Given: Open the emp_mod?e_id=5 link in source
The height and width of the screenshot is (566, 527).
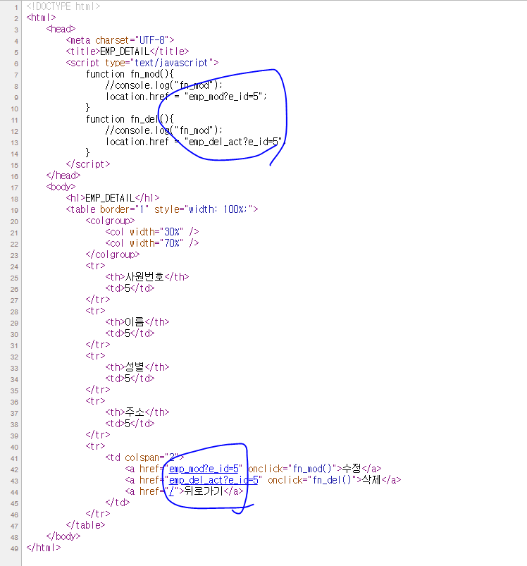Looking at the screenshot, I should click(204, 469).
